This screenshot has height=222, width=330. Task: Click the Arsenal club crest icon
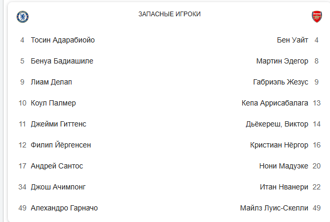click(x=316, y=16)
